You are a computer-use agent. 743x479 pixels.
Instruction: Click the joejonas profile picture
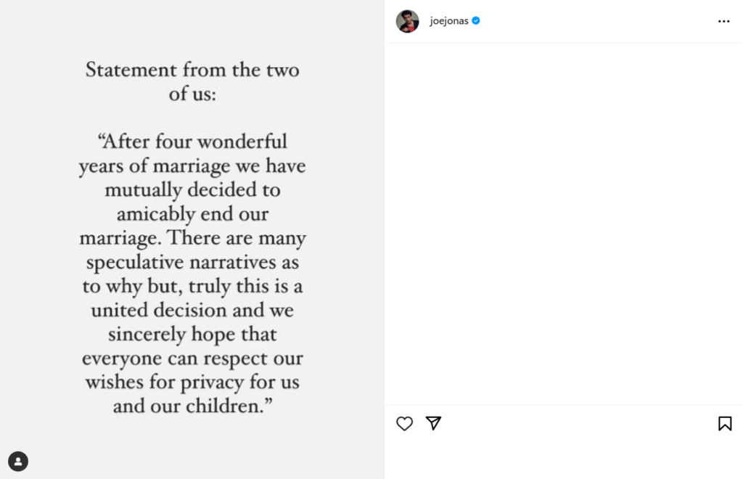click(x=407, y=21)
